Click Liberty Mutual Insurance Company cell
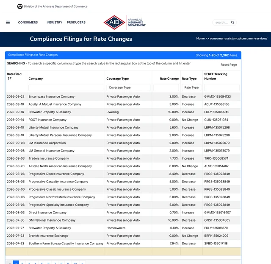 53,127
